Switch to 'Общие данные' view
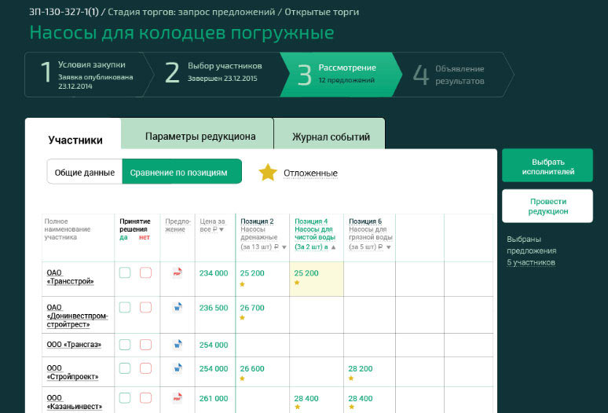This screenshot has height=413, width=608. [x=85, y=173]
